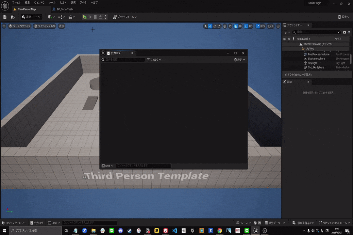Click the viewport 表示 button

point(61,26)
